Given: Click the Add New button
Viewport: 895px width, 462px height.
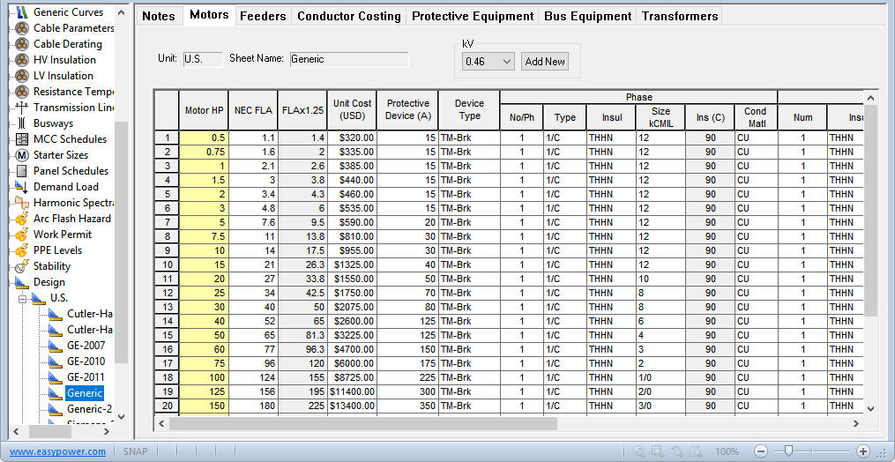Looking at the screenshot, I should [x=544, y=62].
